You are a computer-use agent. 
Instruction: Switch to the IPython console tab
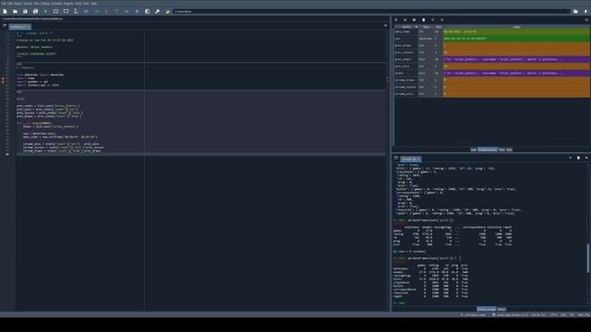coord(487,310)
